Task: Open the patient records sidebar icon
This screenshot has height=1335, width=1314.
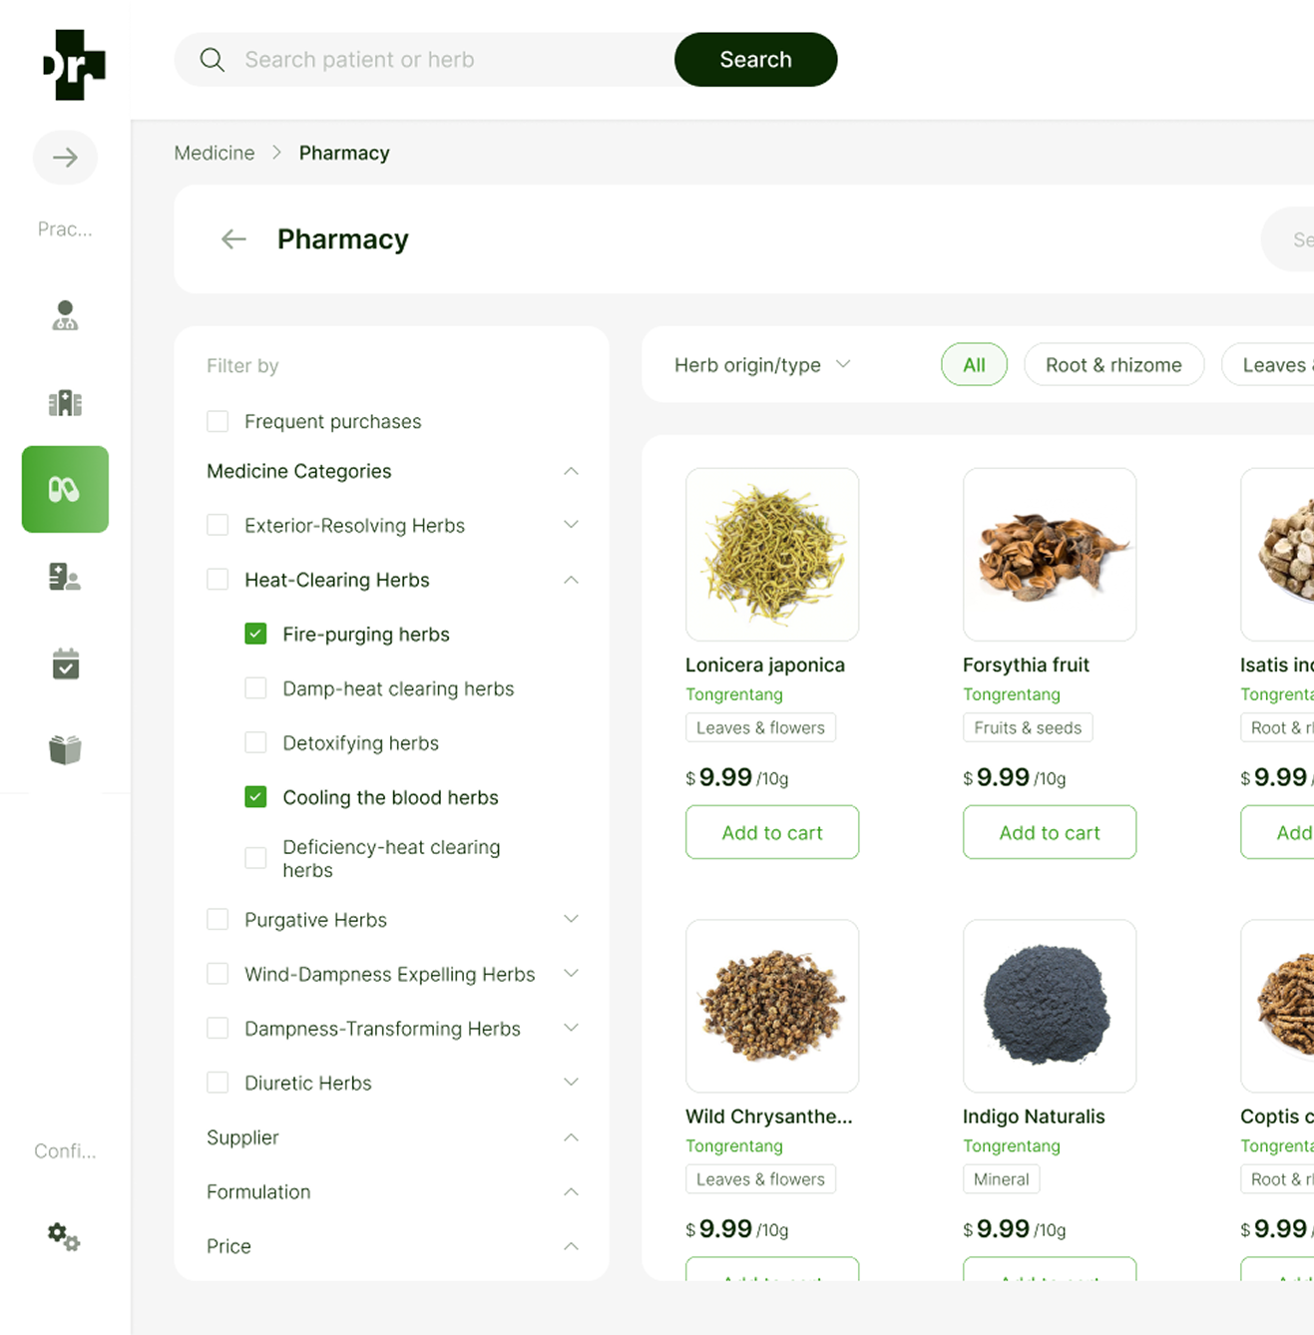Action: point(65,577)
